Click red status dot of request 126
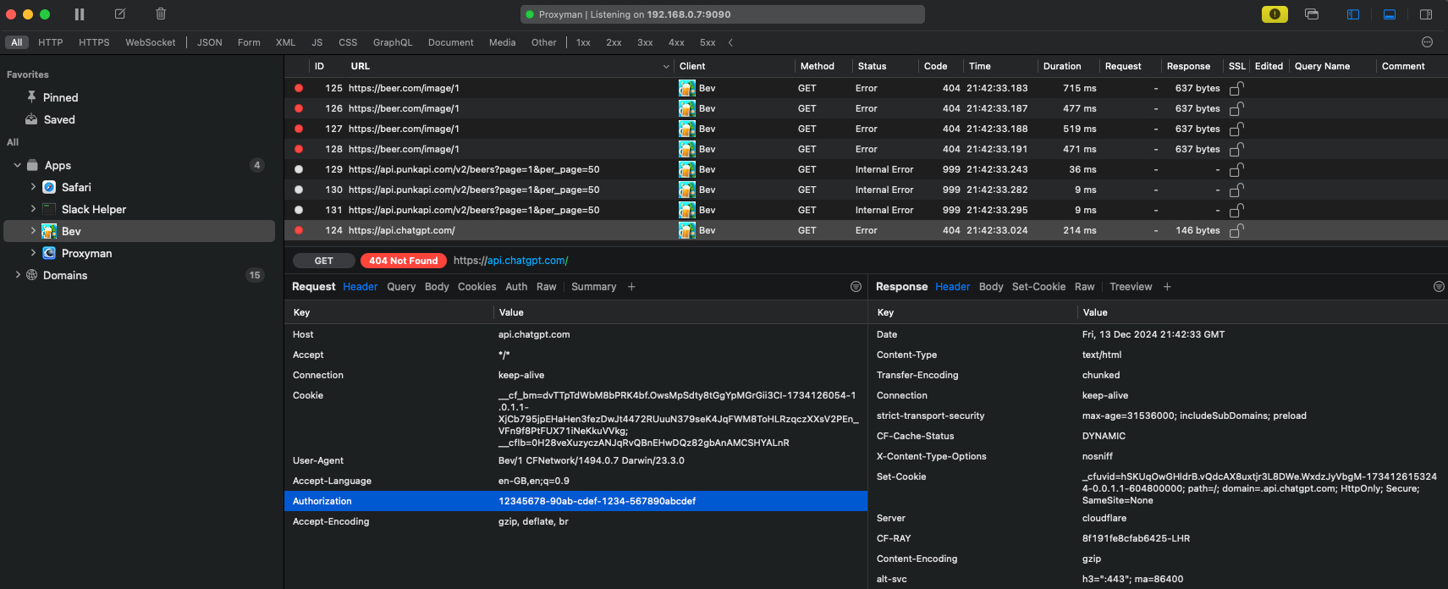This screenshot has height=589, width=1448. pyautogui.click(x=299, y=108)
